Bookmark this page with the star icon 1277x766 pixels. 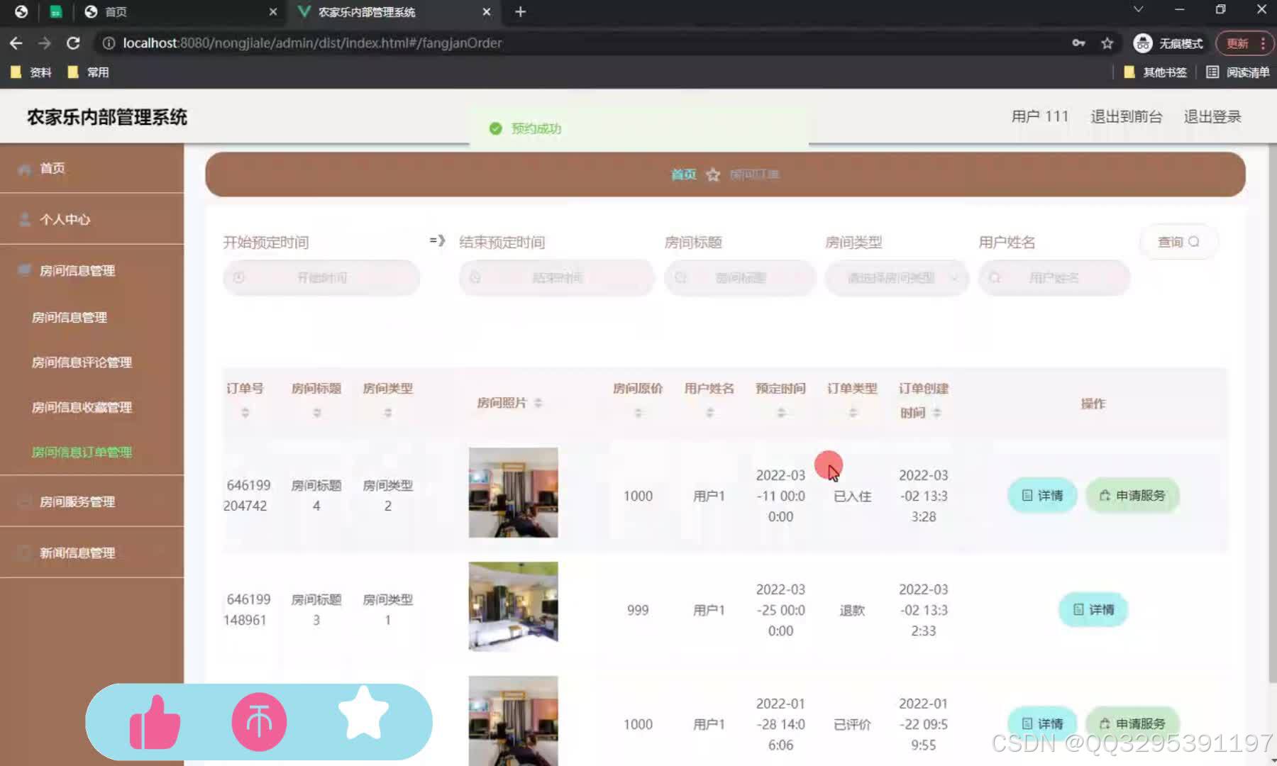pyautogui.click(x=1107, y=43)
